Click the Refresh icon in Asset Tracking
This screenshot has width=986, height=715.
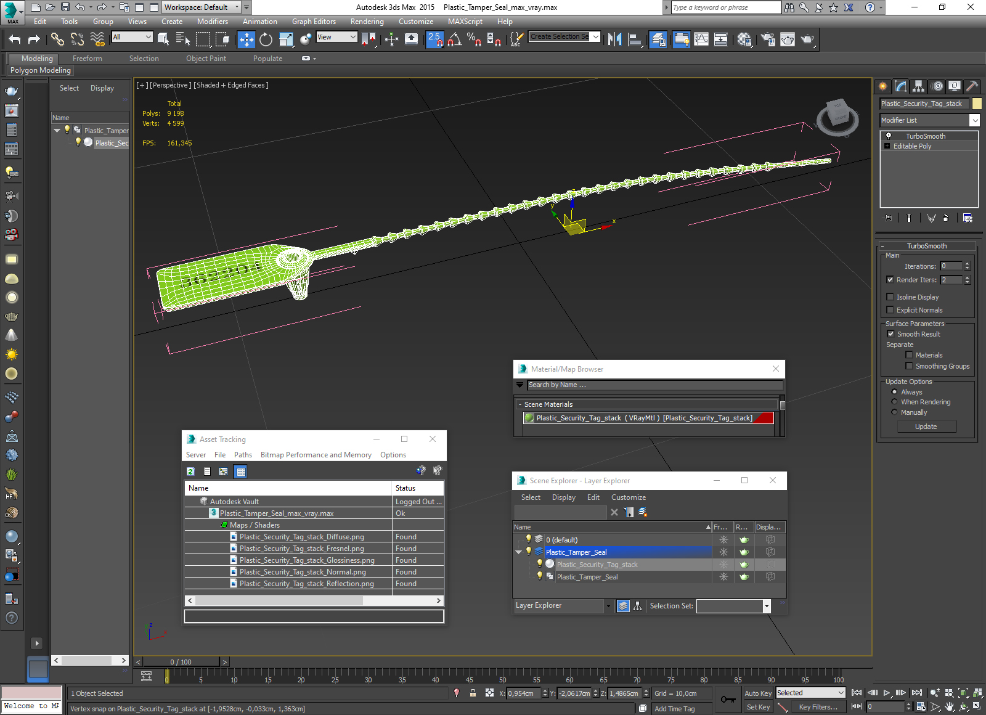[191, 472]
